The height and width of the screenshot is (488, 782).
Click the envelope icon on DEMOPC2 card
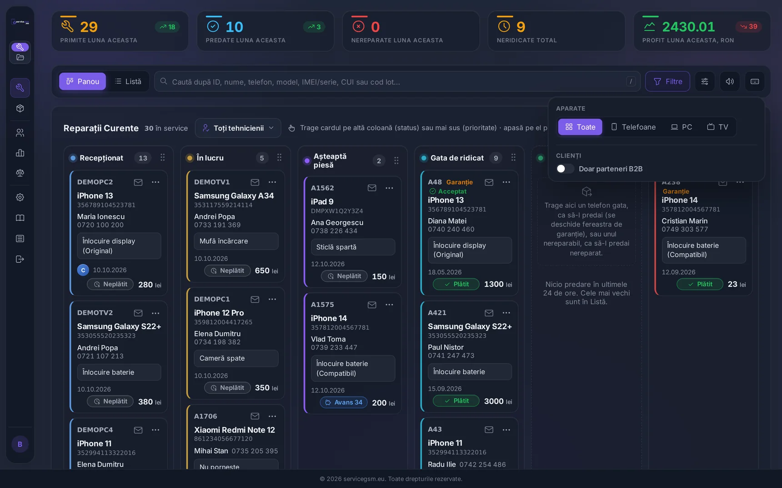[138, 182]
